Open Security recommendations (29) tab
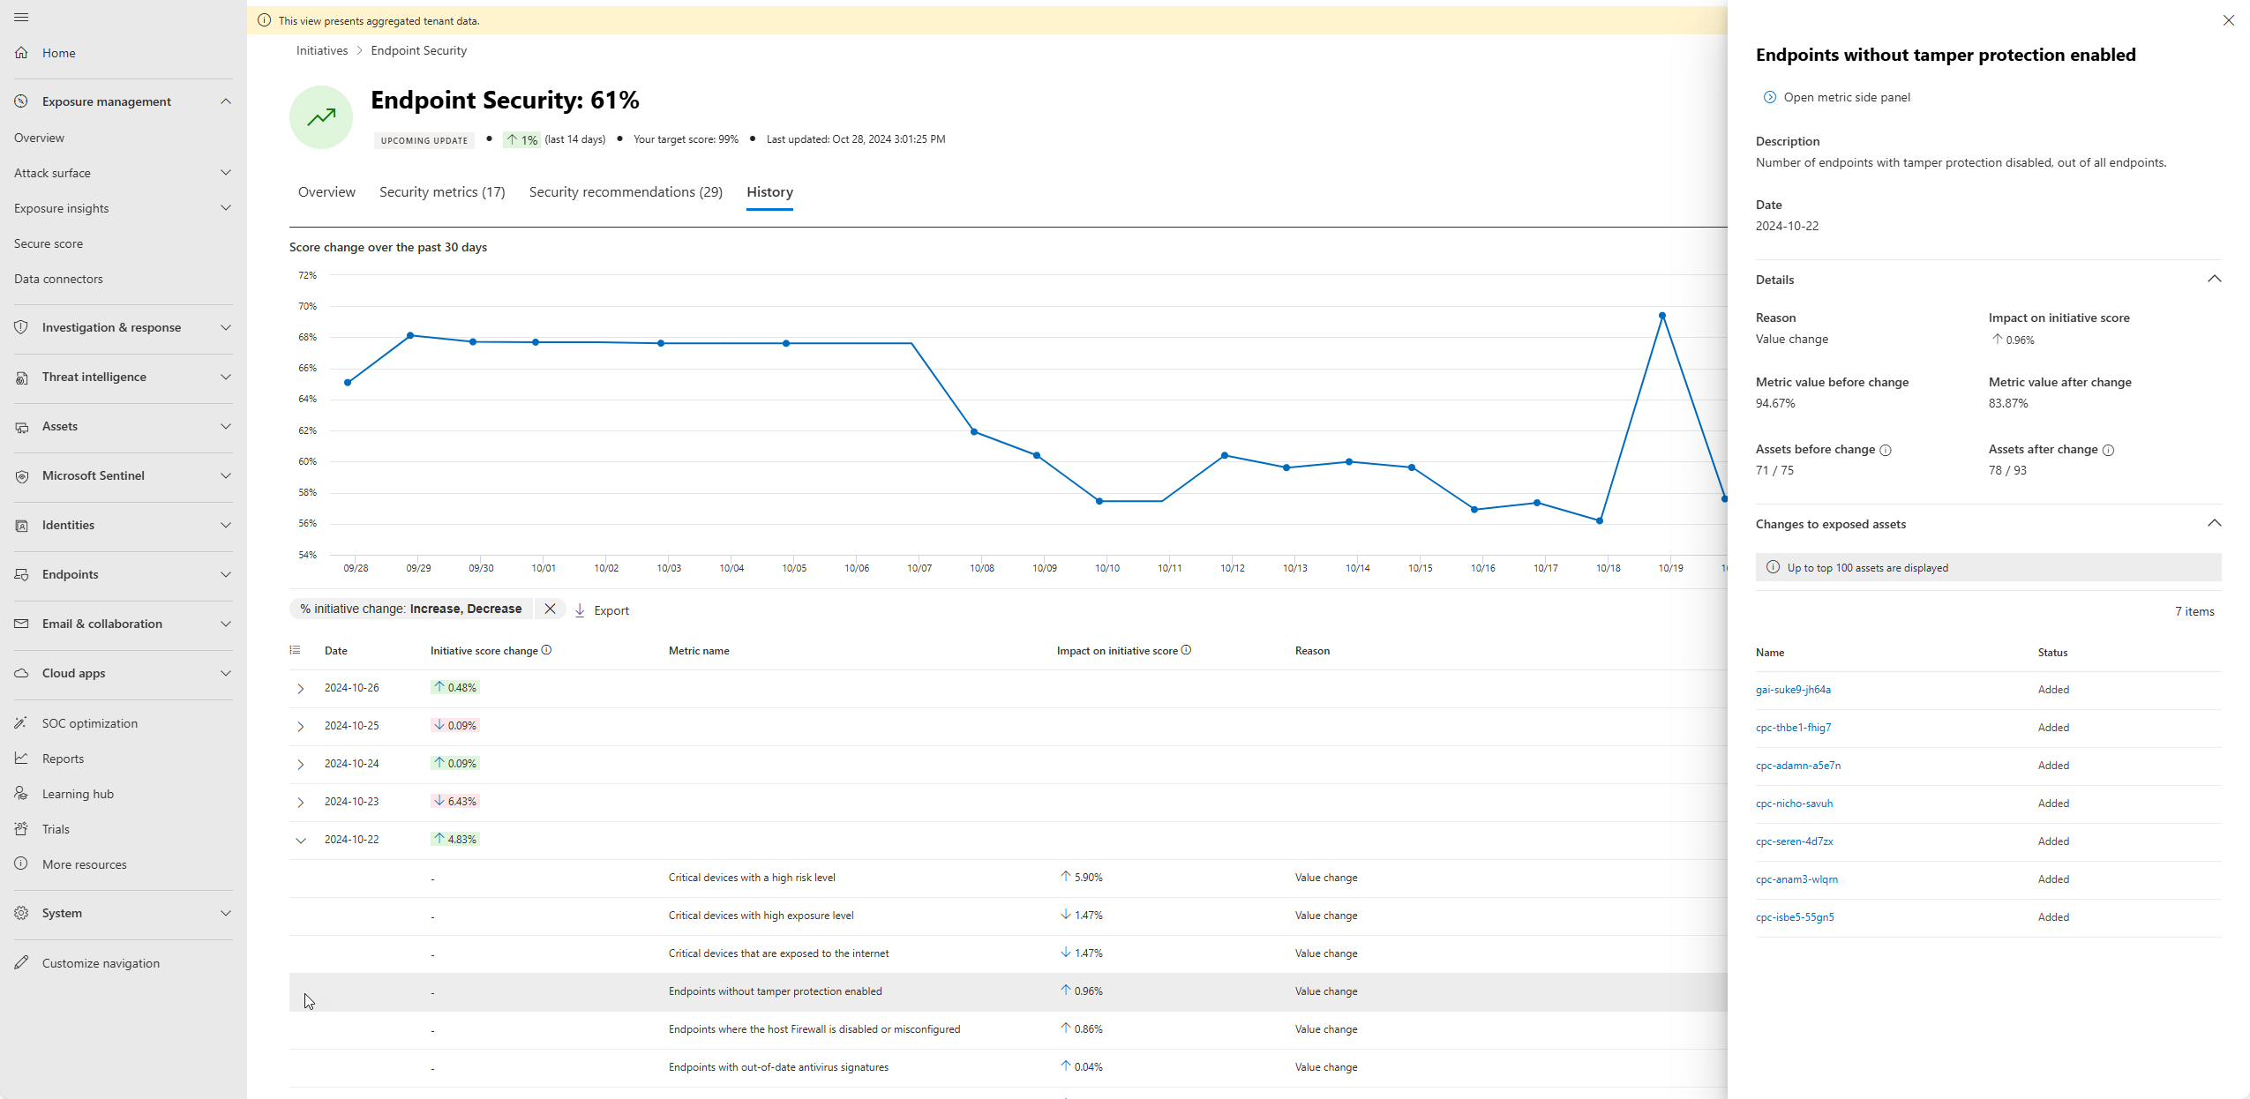Screen dimensions: 2250x1099 [x=626, y=192]
